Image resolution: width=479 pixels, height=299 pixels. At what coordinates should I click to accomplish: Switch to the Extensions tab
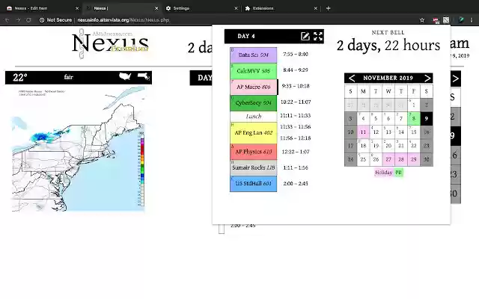tap(281, 8)
